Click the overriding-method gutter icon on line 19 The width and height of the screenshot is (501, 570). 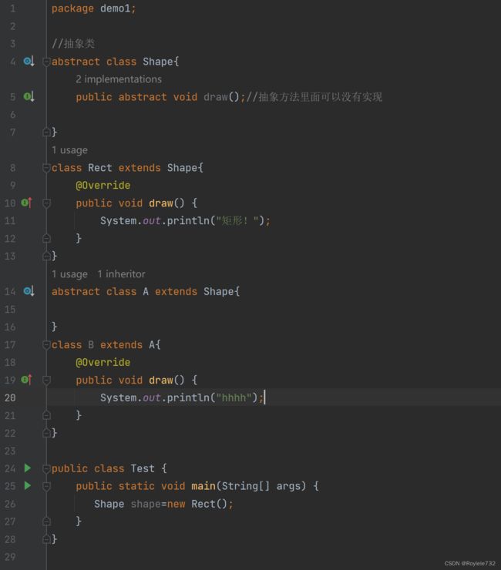[x=26, y=380]
